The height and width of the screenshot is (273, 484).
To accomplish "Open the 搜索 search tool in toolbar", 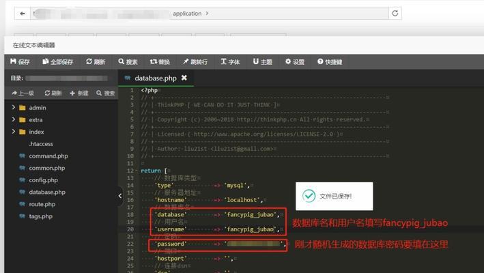I will (x=128, y=61).
